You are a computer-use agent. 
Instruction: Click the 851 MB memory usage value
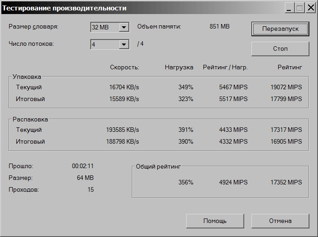[x=220, y=27]
